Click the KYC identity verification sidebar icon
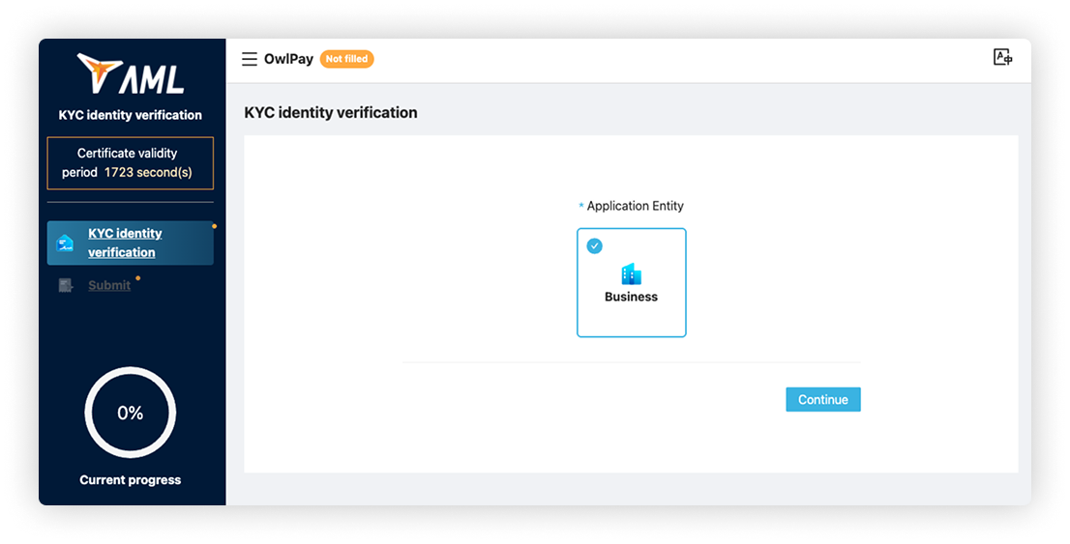Viewport: 1070px width, 544px height. [65, 243]
